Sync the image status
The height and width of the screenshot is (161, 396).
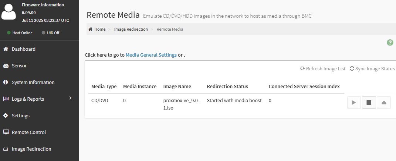pos(372,68)
